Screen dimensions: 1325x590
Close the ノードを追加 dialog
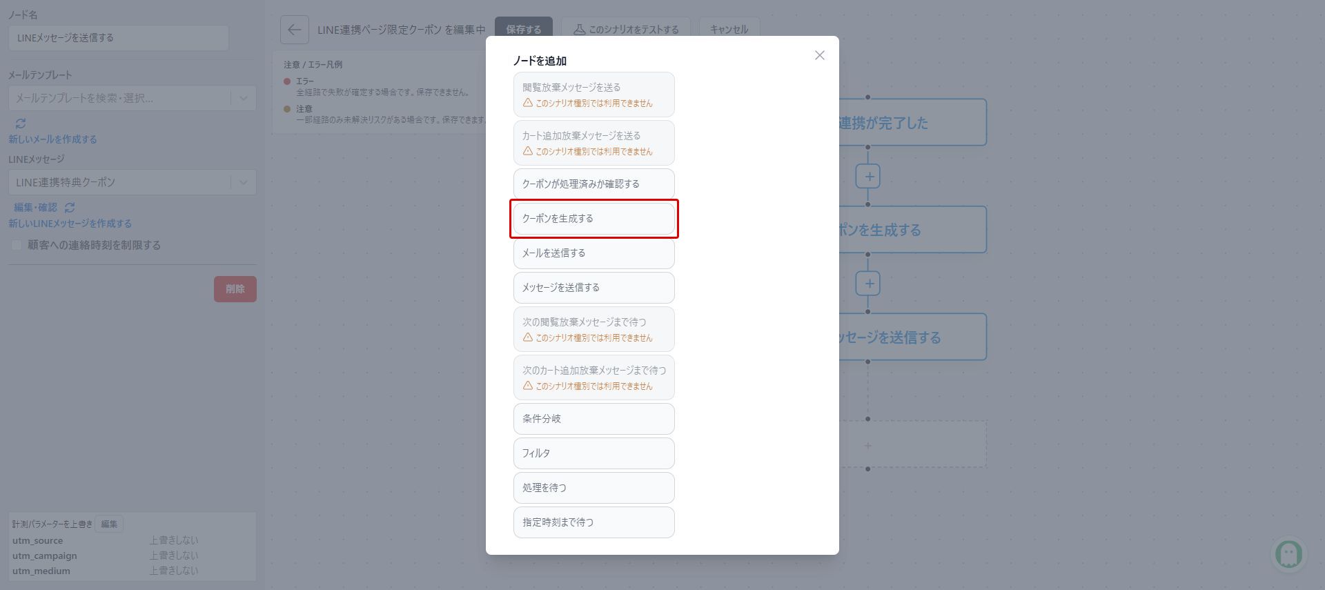point(819,55)
